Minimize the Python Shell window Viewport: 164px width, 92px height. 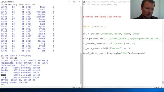pyautogui.click(x=69, y=2)
